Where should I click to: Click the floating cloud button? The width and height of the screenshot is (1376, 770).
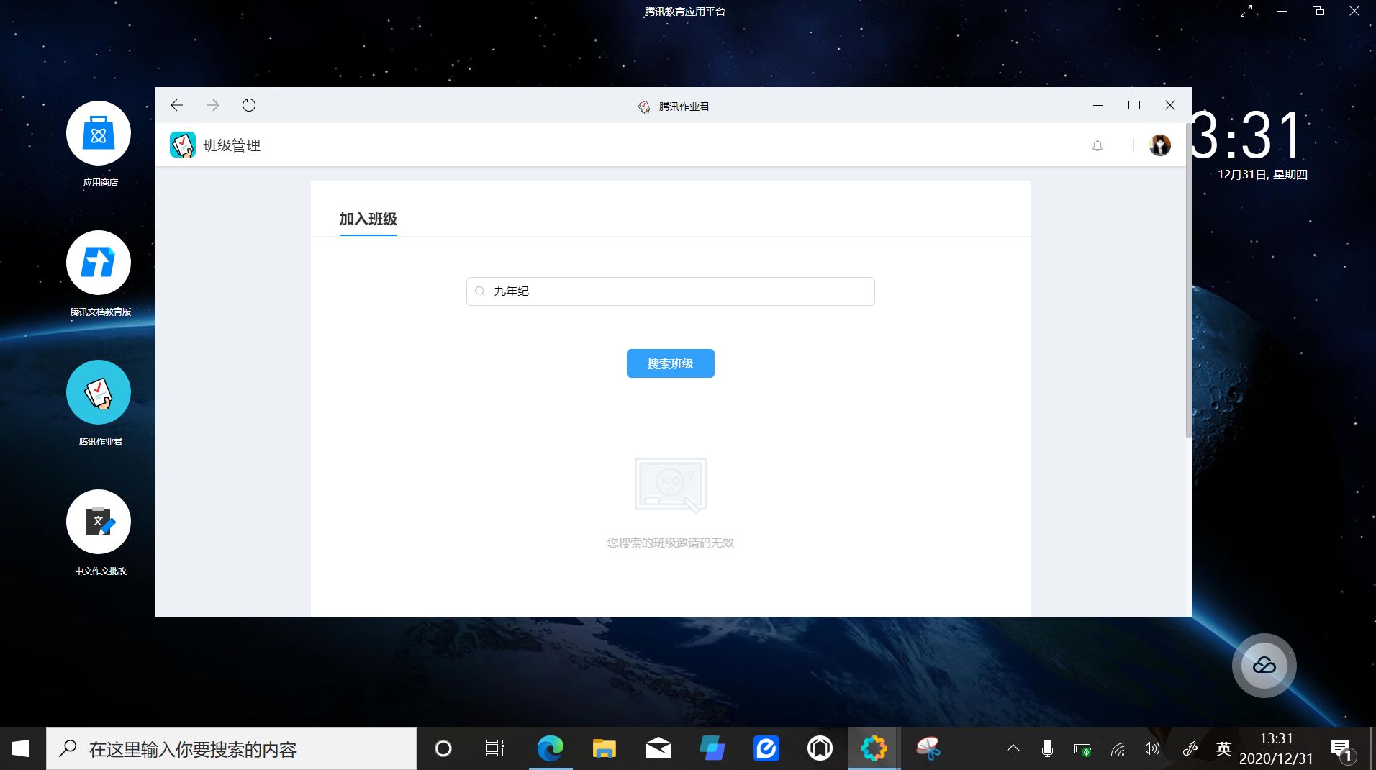(x=1264, y=666)
